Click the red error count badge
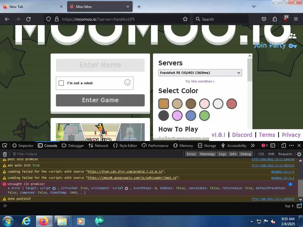The width and height of the screenshot is (303, 227). pyautogui.click(x=264, y=145)
